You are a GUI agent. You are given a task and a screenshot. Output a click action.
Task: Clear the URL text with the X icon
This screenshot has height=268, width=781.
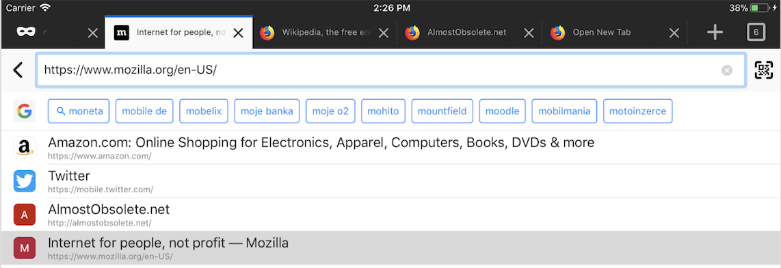[727, 70]
